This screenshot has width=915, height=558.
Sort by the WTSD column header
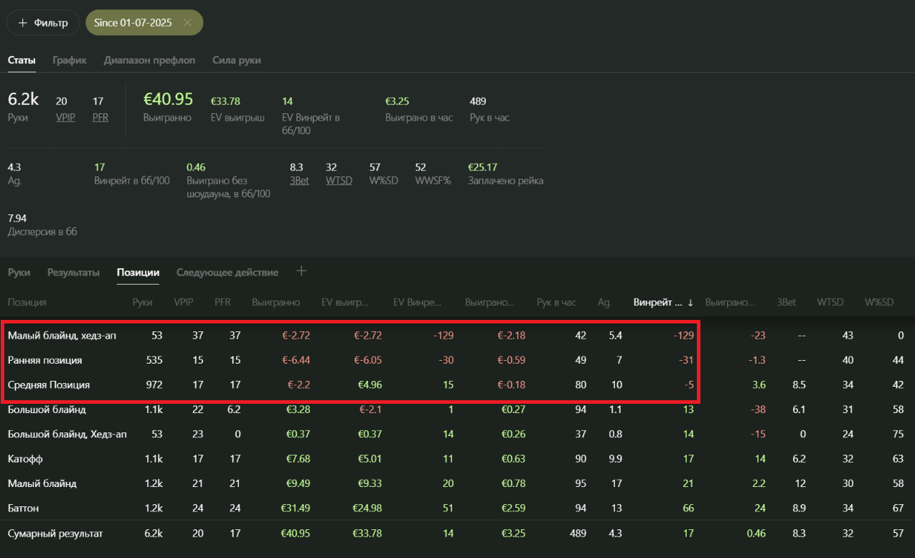(829, 303)
